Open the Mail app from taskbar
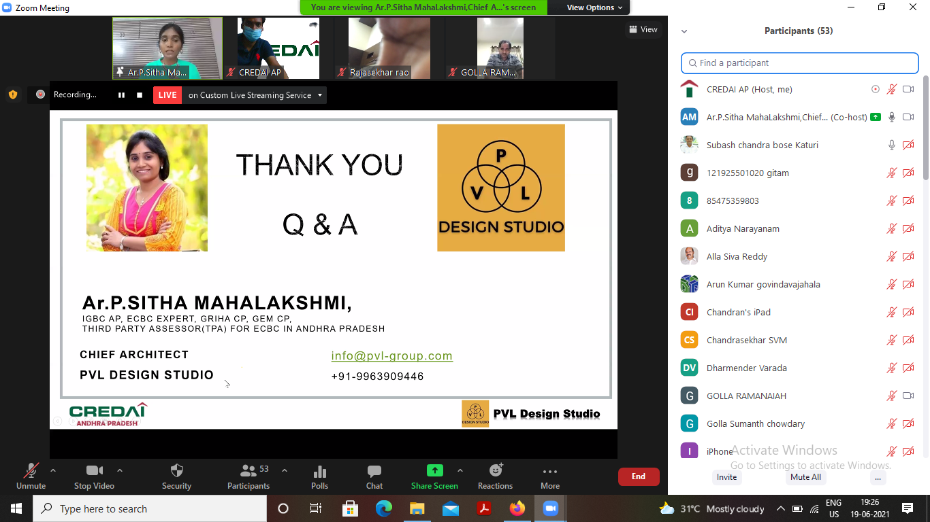This screenshot has height=522, width=930. tap(451, 508)
